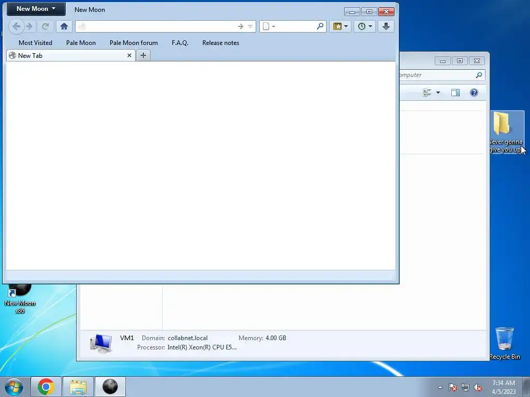Show hidden tray icons arrow
This screenshot has height=397, width=530.
tap(440, 387)
